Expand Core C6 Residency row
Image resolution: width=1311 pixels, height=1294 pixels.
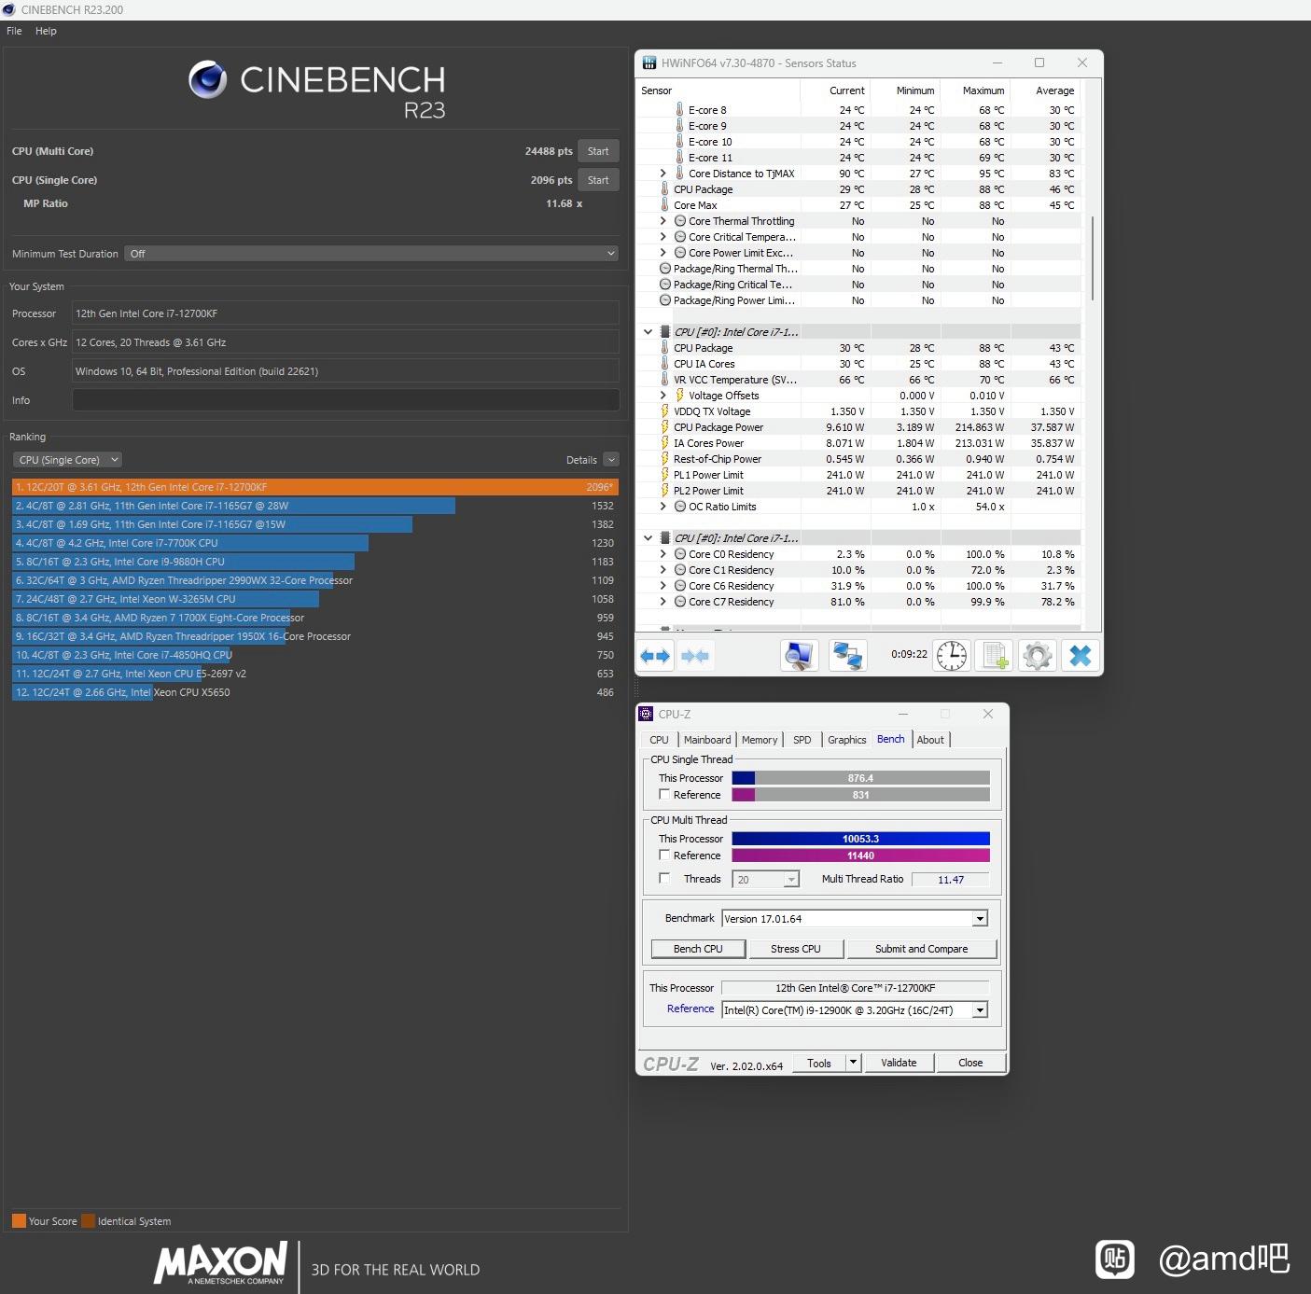click(663, 586)
